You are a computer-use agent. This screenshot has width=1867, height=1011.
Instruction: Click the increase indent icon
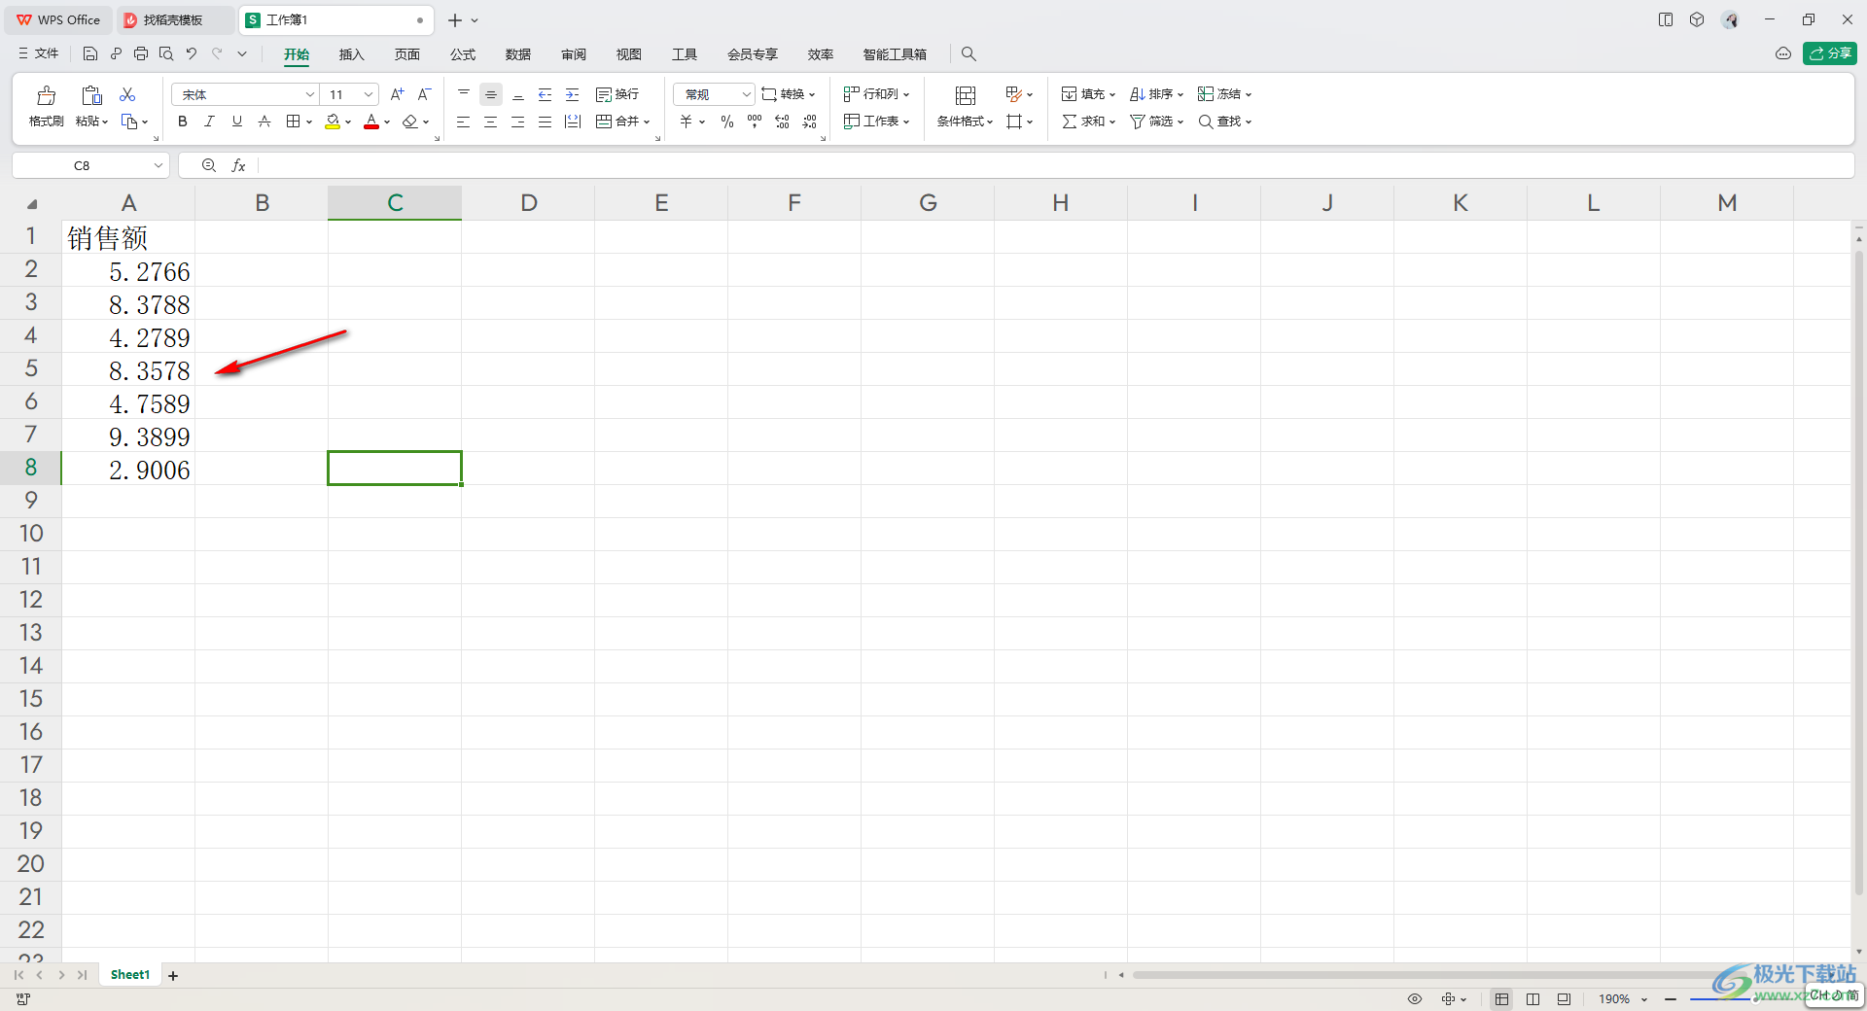pos(572,94)
